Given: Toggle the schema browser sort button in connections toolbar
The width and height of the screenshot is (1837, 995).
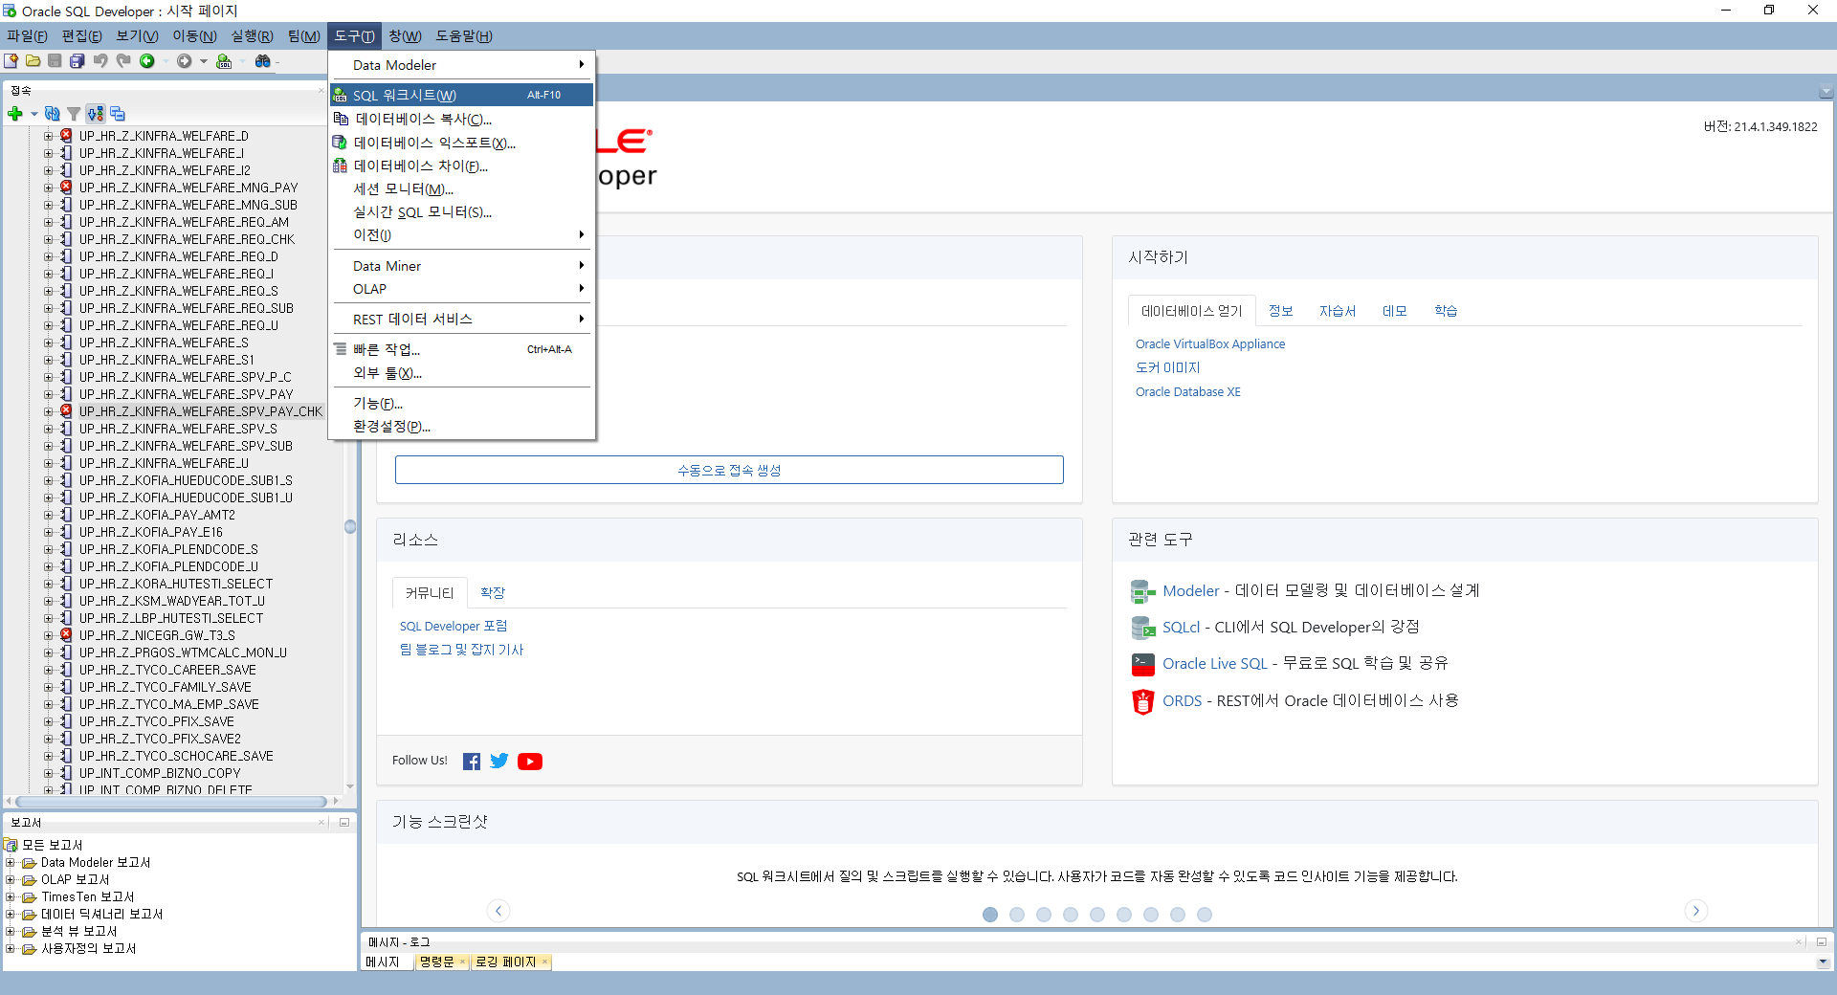Looking at the screenshot, I should click(96, 114).
